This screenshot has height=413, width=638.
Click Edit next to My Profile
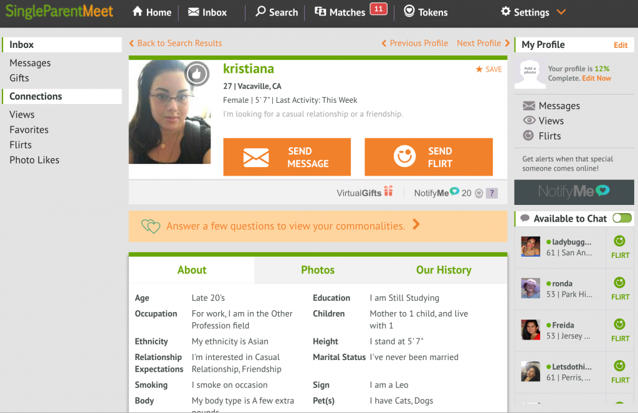pyautogui.click(x=621, y=45)
